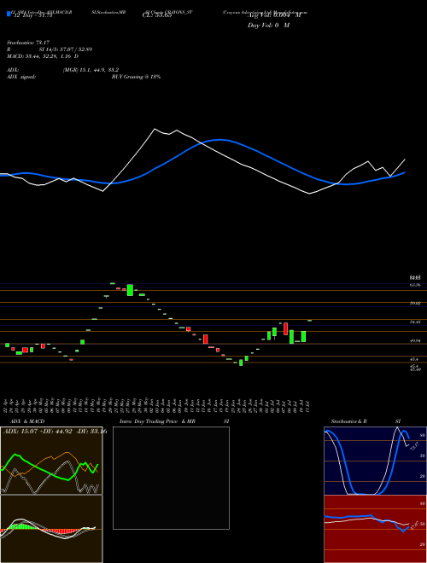Open the red RSI chart panel

coord(375,529)
